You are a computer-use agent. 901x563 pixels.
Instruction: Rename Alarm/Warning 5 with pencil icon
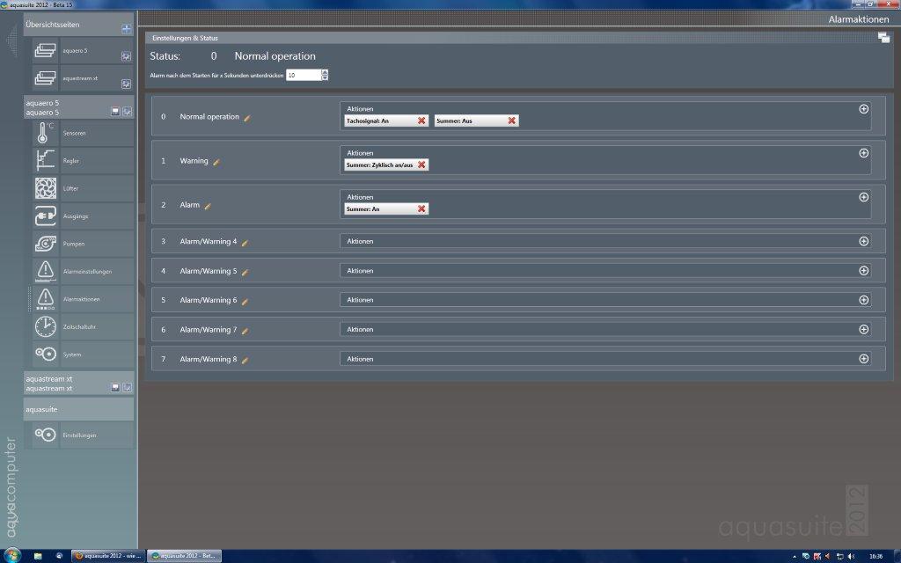245,272
